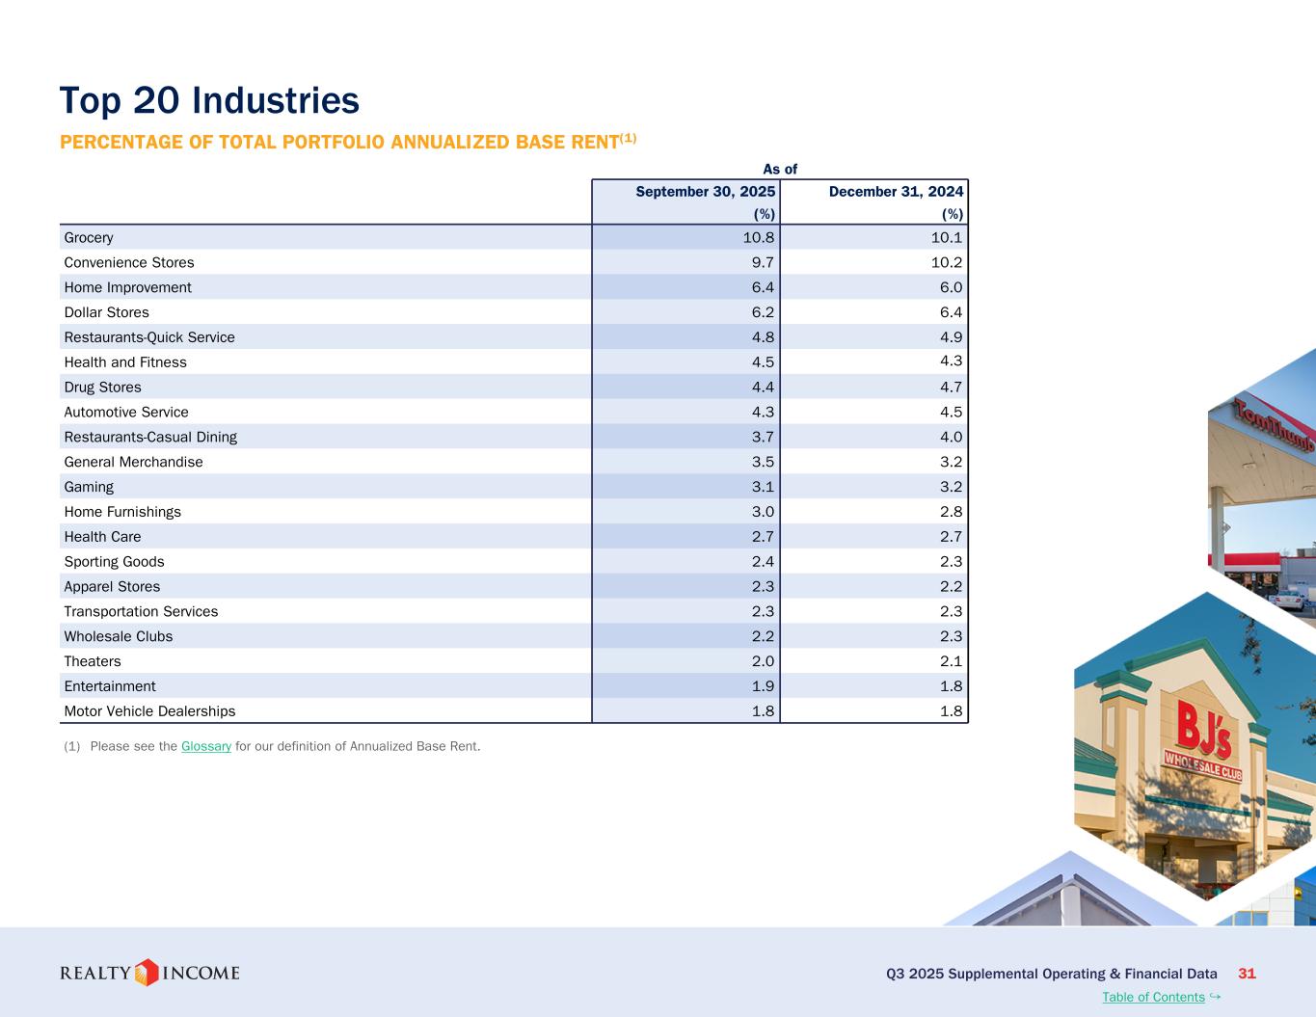Click the Wholesale Clubs row label

pos(119,637)
